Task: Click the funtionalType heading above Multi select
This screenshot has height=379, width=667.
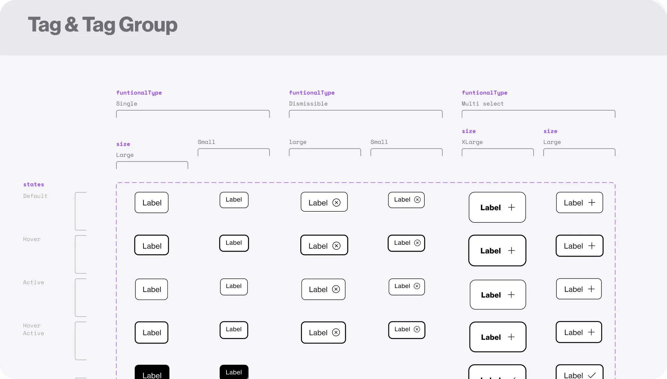Action: tap(484, 93)
